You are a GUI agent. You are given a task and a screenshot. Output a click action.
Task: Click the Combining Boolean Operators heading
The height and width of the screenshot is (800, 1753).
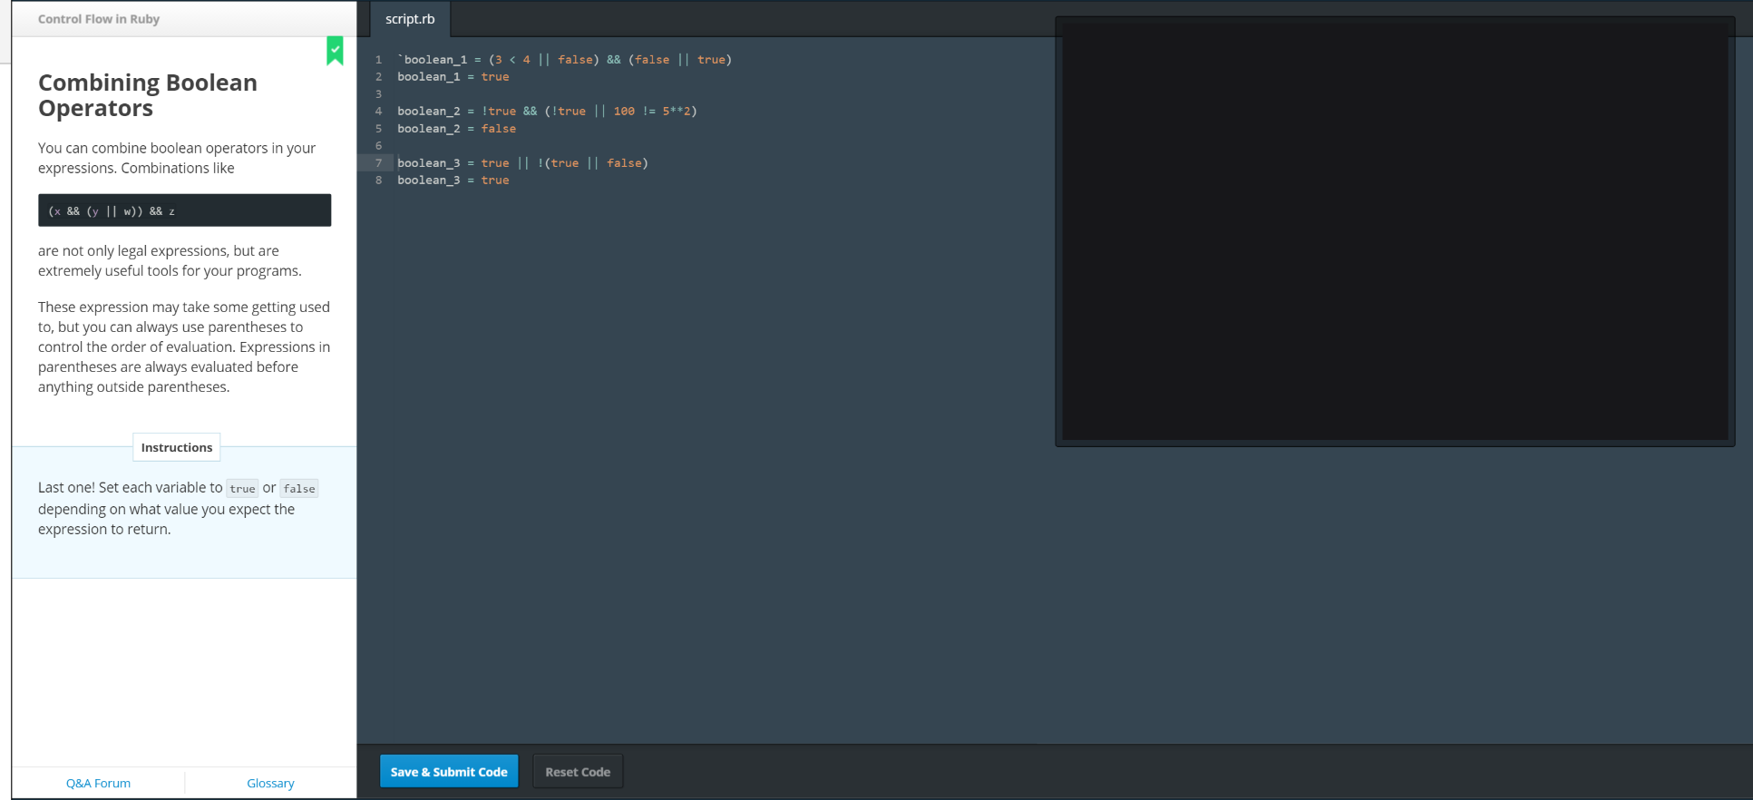148,95
